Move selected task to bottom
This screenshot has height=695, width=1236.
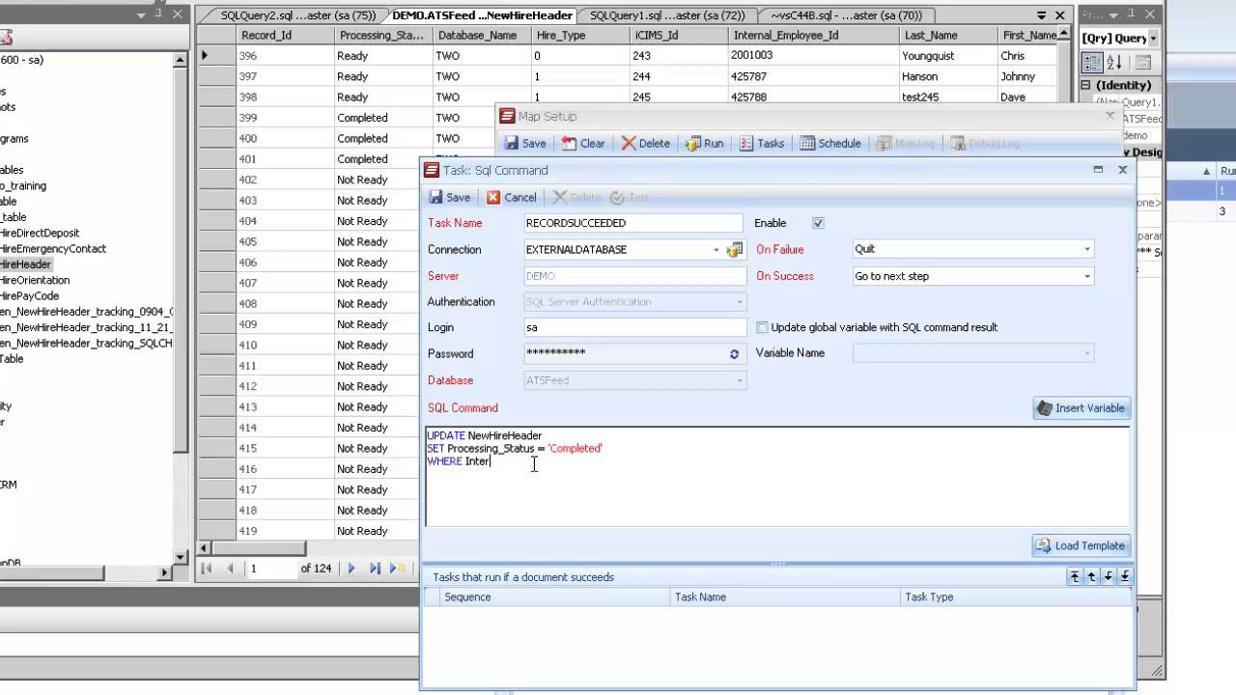point(1125,576)
